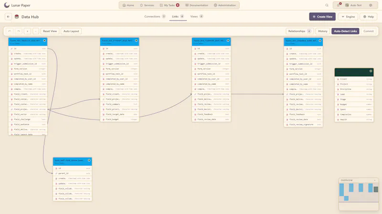Click Reset View
Screen dimensions: 382x214
pos(50,31)
